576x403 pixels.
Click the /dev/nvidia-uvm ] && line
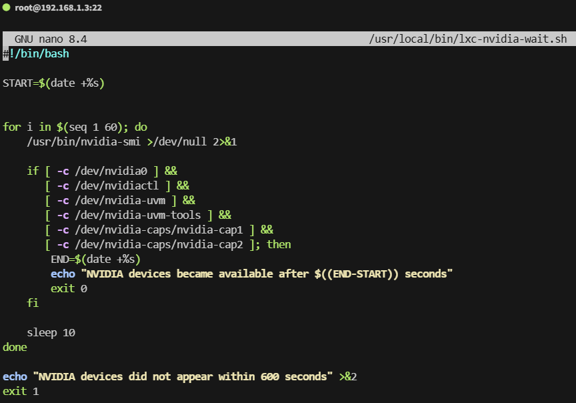120,201
